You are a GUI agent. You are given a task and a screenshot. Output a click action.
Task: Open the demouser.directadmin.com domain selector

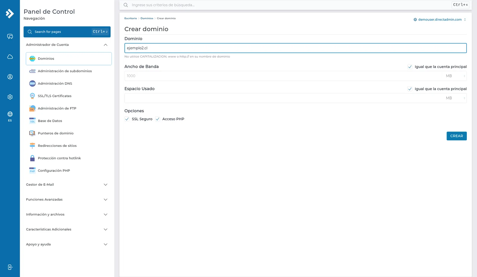[440, 20]
